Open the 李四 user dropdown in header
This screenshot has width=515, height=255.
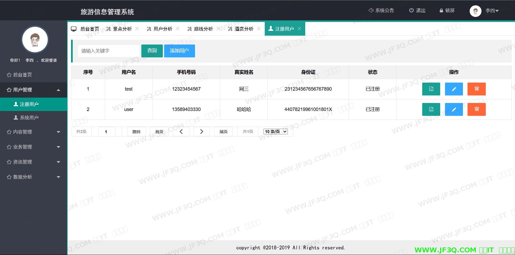click(491, 11)
